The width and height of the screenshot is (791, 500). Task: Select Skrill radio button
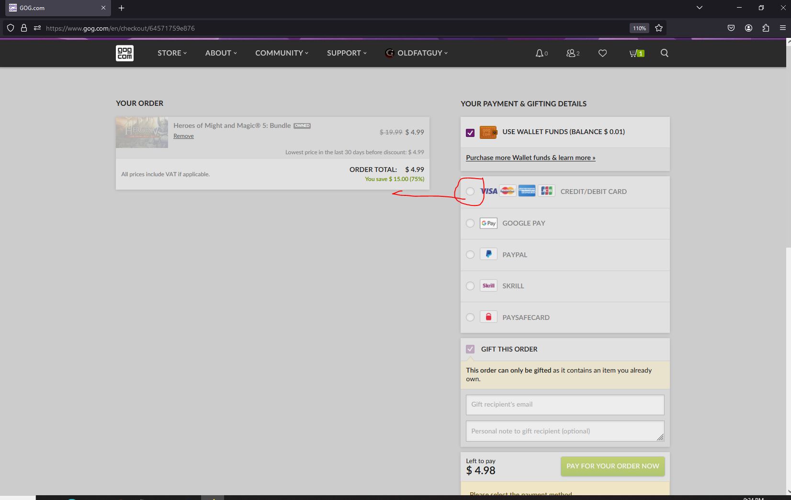coord(470,286)
